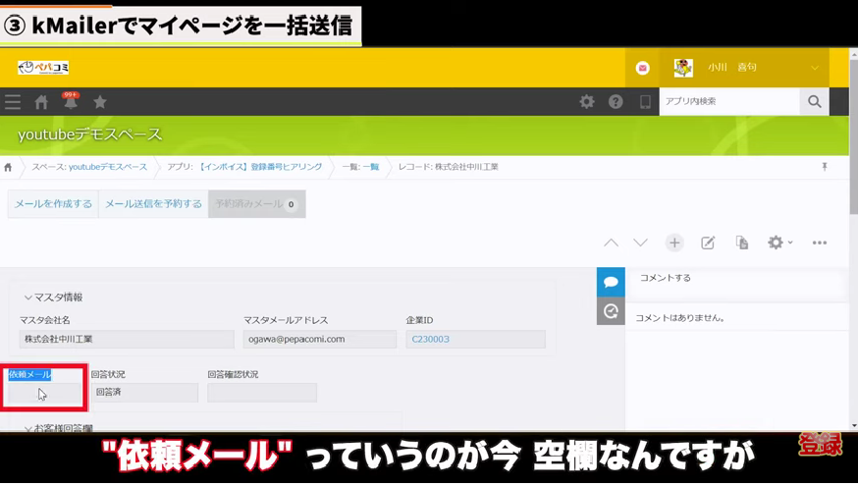The width and height of the screenshot is (858, 486).
Task: Click the search magnifier button
Action: [815, 101]
